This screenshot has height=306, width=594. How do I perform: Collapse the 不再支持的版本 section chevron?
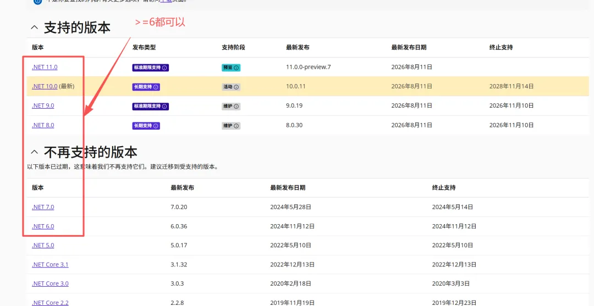[x=34, y=152]
